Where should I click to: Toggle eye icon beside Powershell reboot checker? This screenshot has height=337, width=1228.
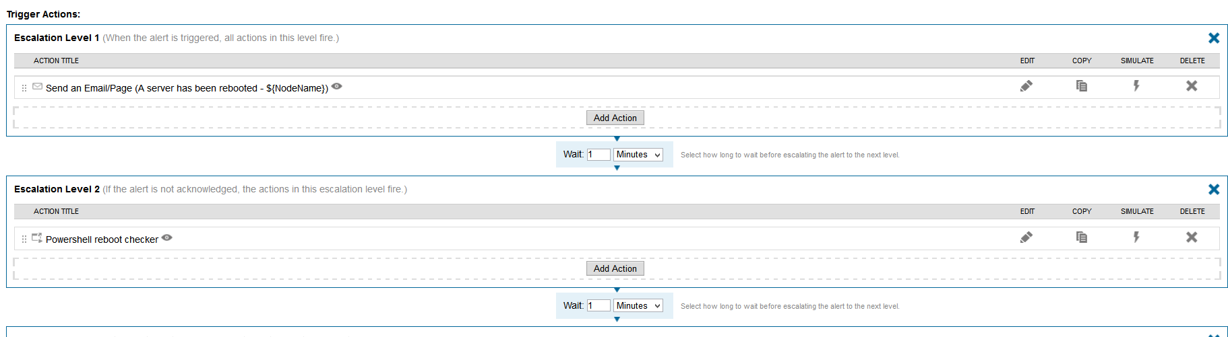[167, 237]
